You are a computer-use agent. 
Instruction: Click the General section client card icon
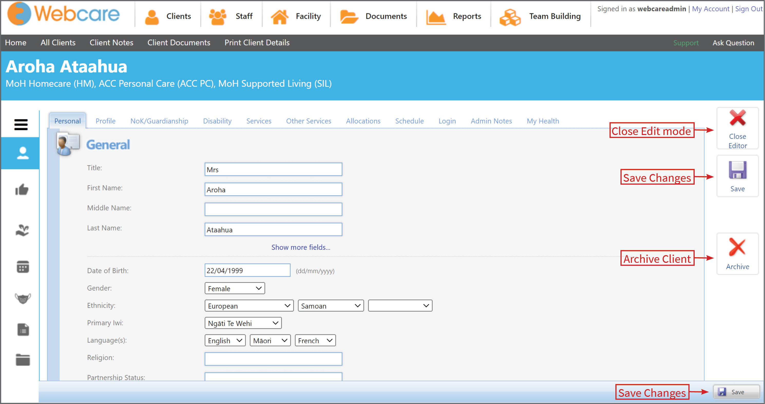[x=68, y=144]
